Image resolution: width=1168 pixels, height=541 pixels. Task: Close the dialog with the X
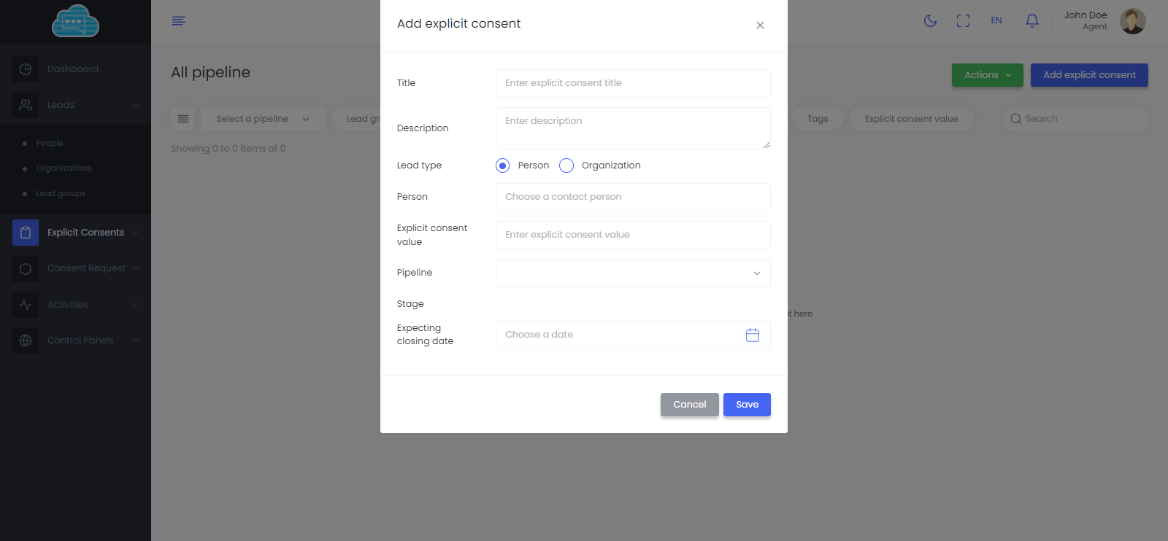[760, 26]
